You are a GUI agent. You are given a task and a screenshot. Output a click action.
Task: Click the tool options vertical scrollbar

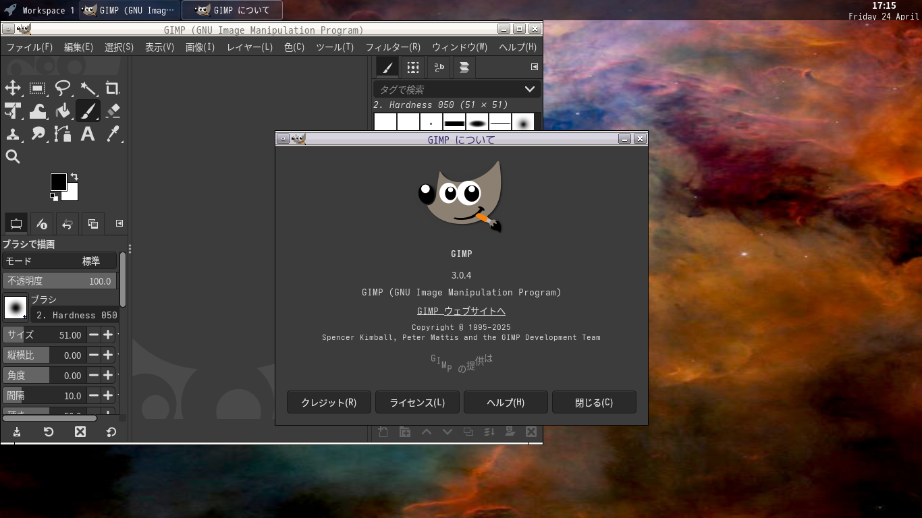123,279
